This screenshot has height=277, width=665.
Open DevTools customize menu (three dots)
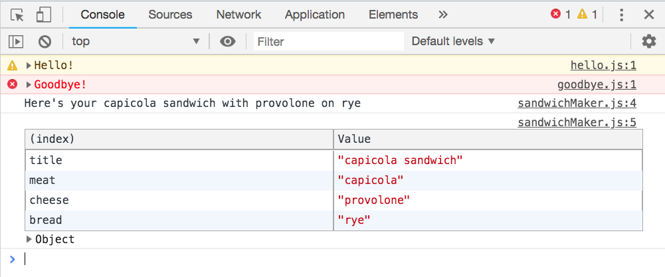click(621, 15)
